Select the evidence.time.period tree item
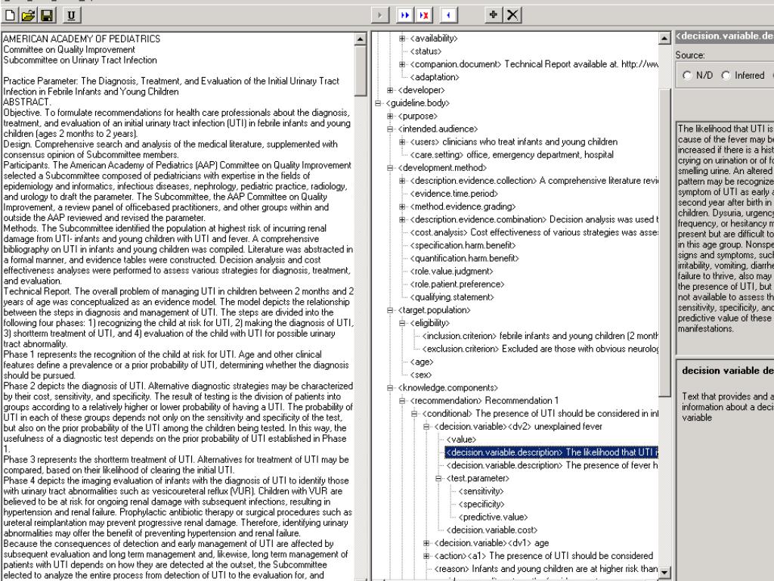774x581 pixels. (454, 194)
